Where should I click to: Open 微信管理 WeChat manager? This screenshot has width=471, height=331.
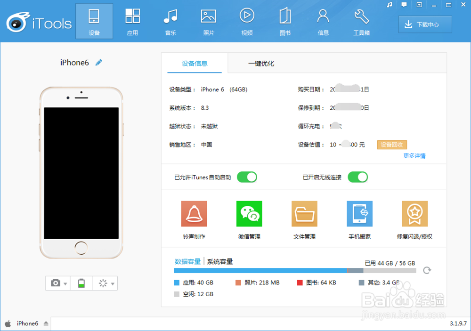[x=249, y=219]
